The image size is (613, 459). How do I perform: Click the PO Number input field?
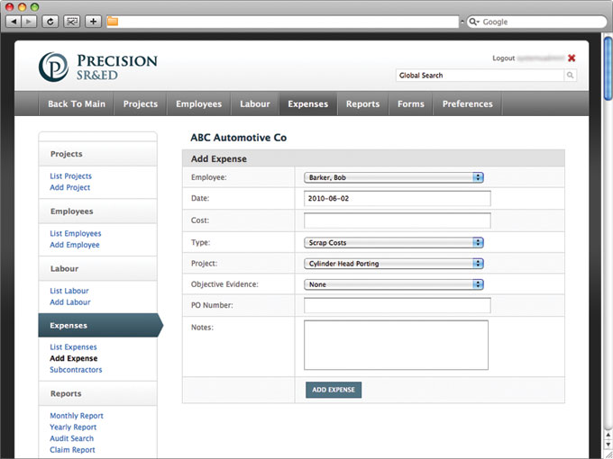click(398, 305)
